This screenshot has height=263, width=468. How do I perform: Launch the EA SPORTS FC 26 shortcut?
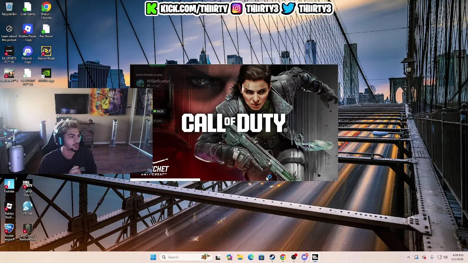[x=9, y=55]
